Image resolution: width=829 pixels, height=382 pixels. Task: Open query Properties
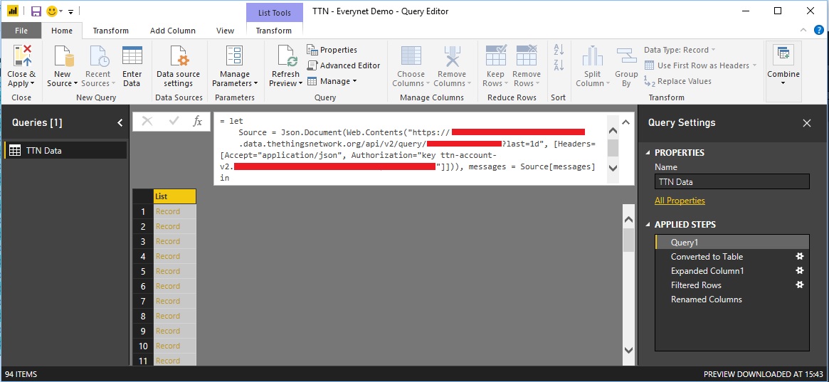[332, 50]
